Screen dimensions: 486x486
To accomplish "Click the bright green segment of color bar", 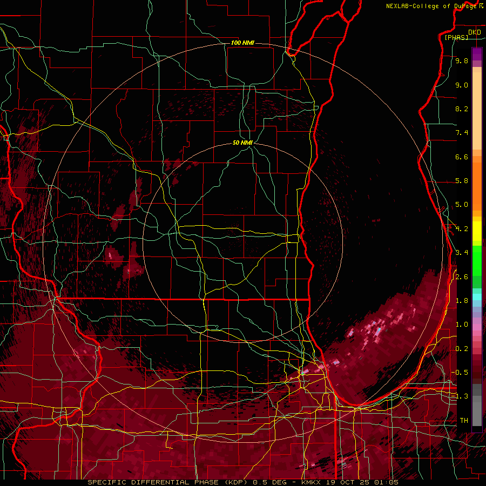I will [x=477, y=260].
